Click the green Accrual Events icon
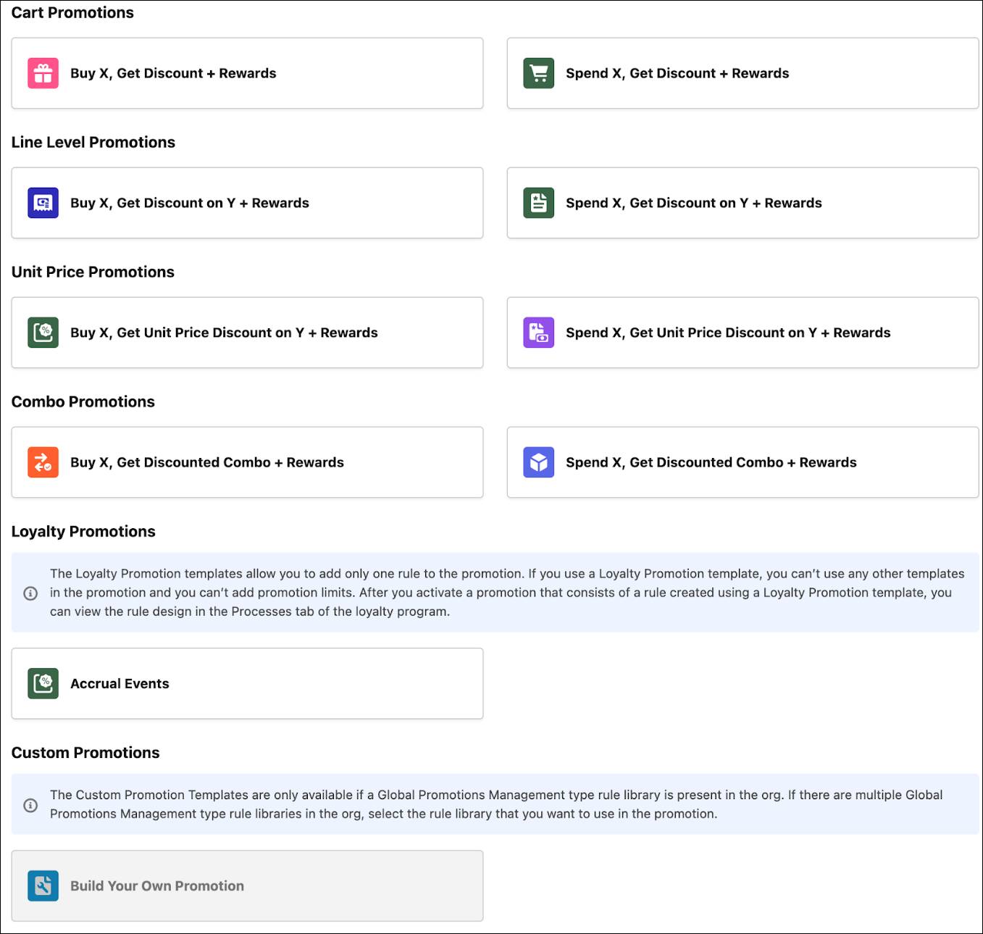This screenshot has height=934, width=983. (x=43, y=683)
